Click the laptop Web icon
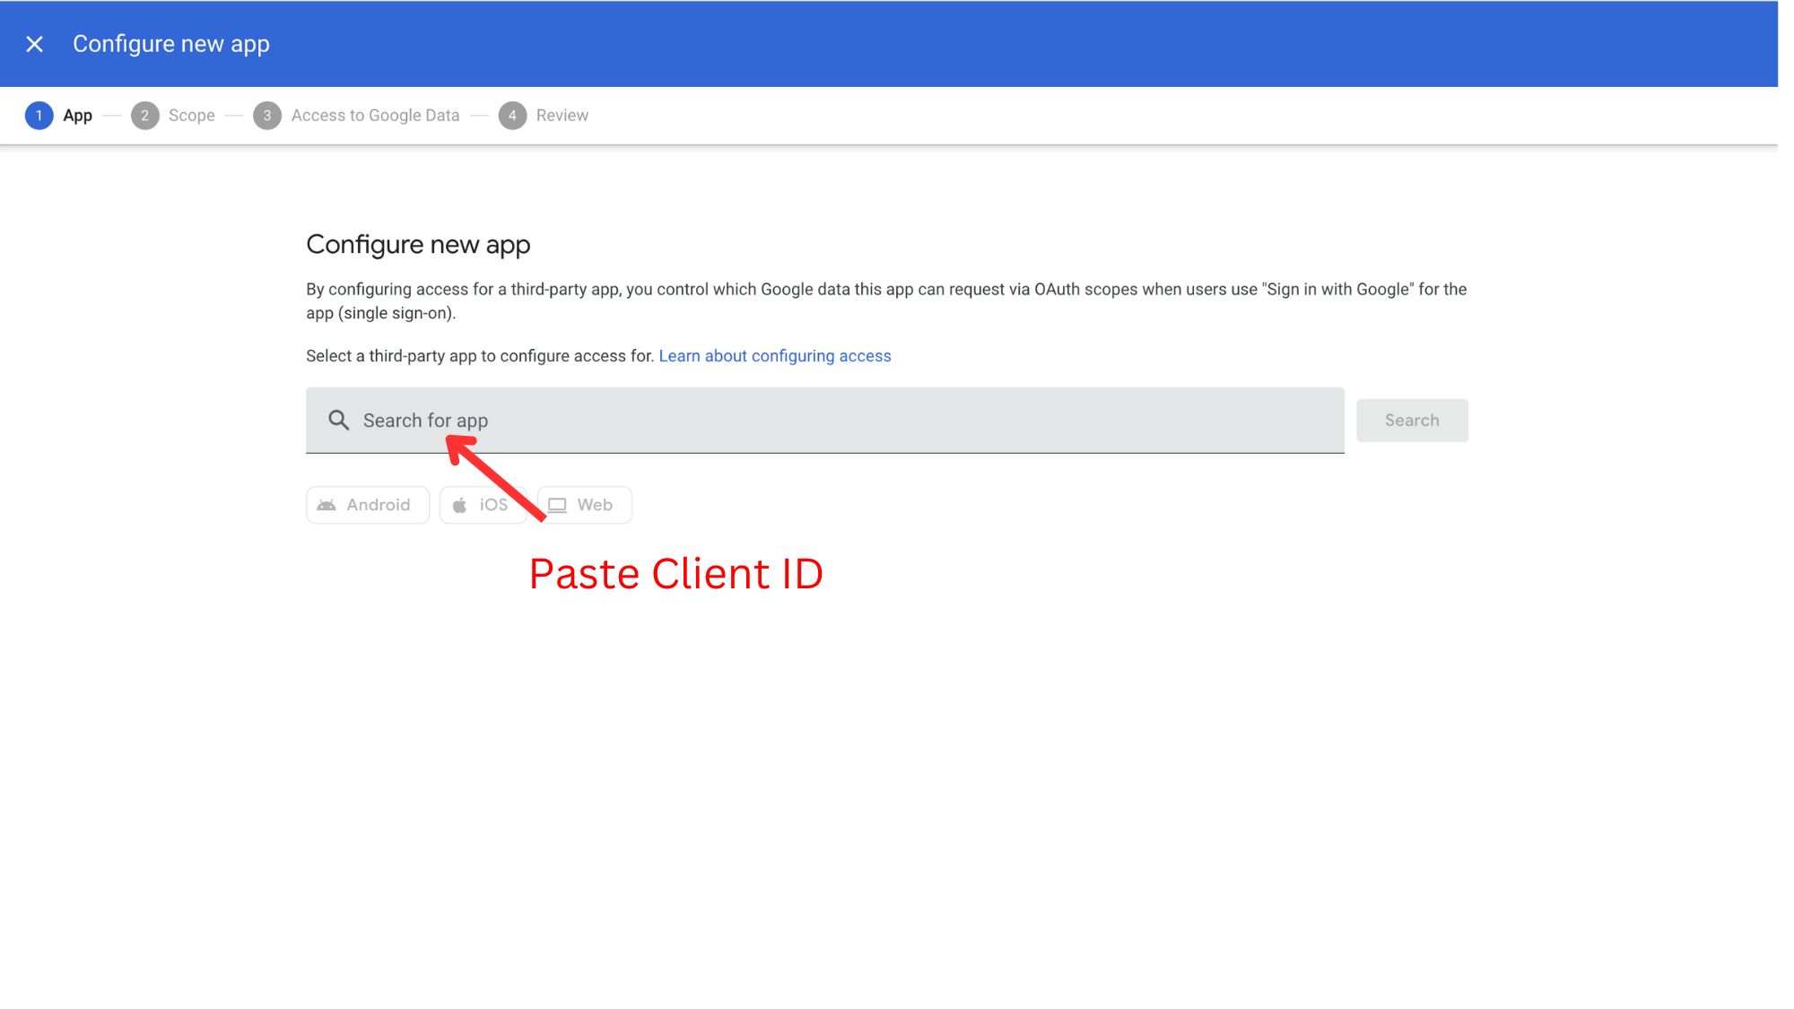The height and width of the screenshot is (1009, 1794). [557, 505]
